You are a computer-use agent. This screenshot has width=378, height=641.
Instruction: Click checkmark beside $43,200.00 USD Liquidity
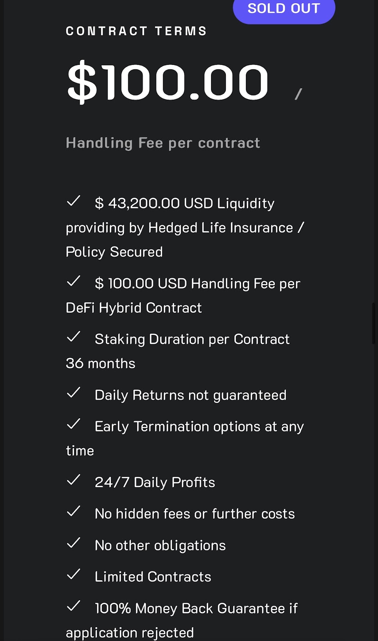(x=74, y=201)
